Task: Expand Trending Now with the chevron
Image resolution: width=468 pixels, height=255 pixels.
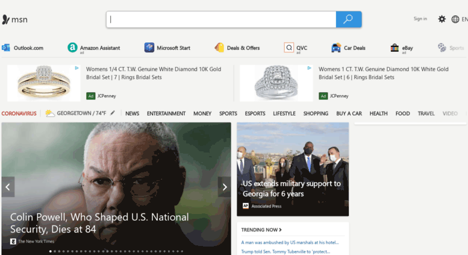Action: pos(280,230)
